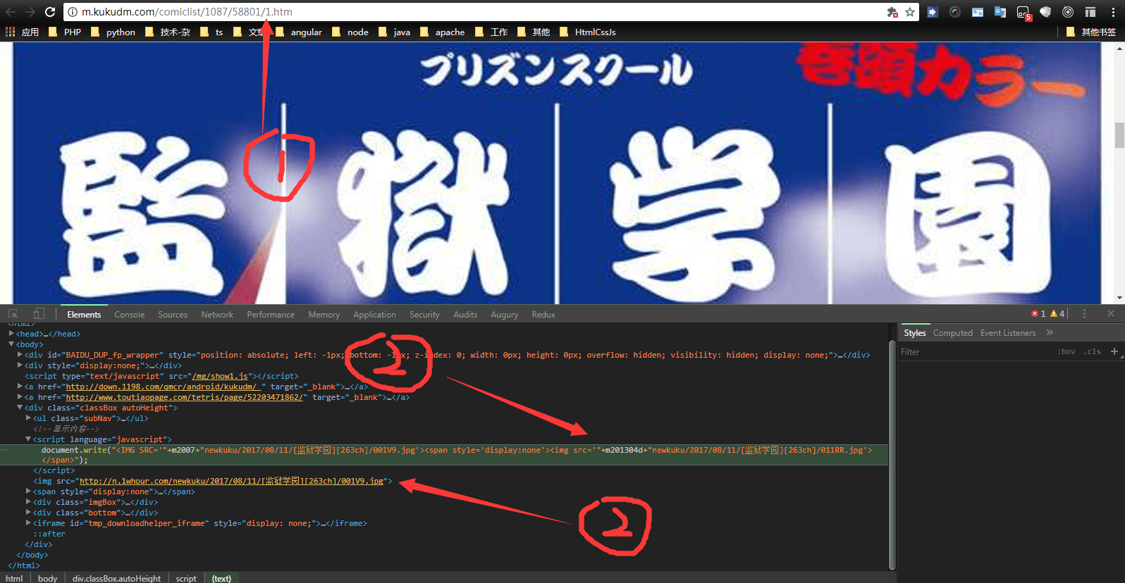This screenshot has height=583, width=1125.
Task: Open the Memory tab
Action: (324, 315)
